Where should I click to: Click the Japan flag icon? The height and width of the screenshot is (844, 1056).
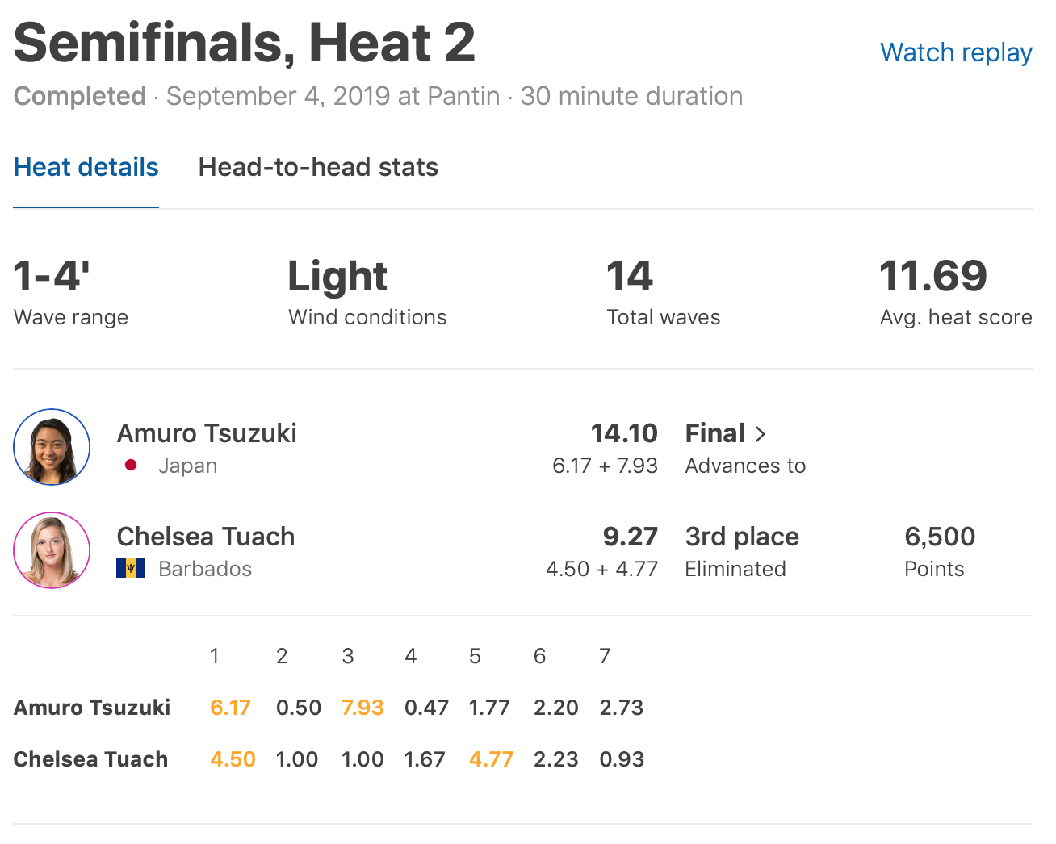point(131,466)
